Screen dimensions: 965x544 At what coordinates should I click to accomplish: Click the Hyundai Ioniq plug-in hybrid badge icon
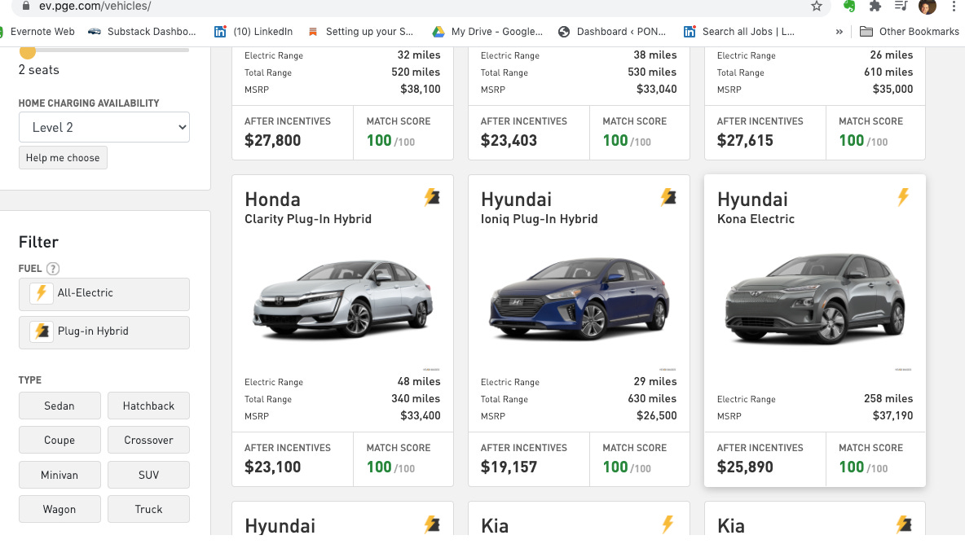click(x=668, y=197)
